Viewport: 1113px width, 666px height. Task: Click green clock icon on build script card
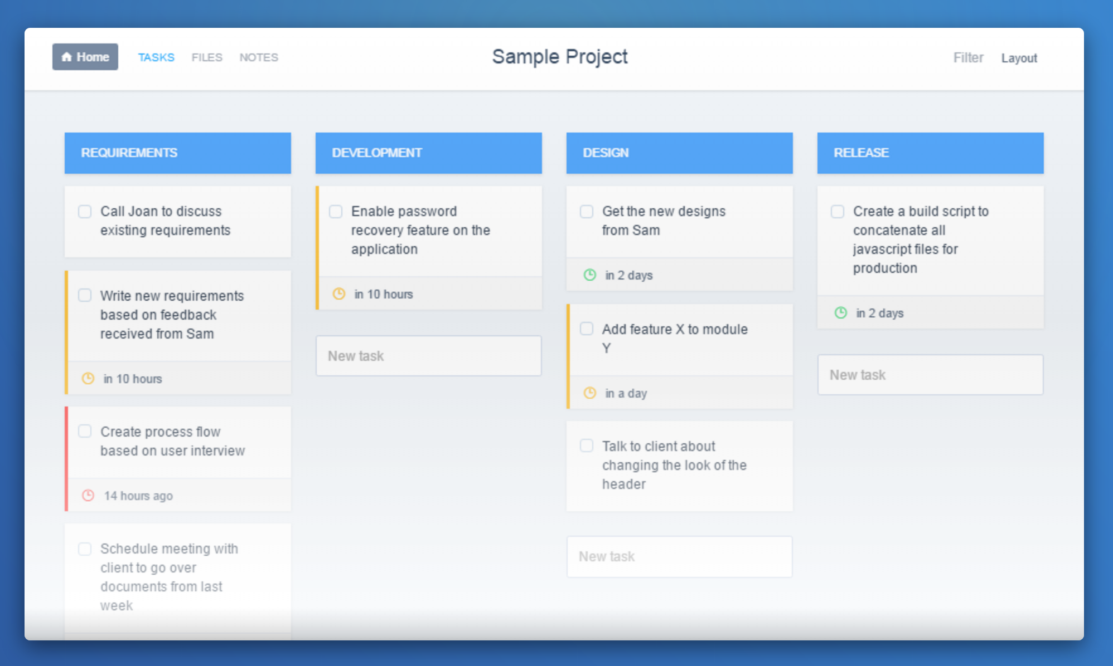pos(841,313)
